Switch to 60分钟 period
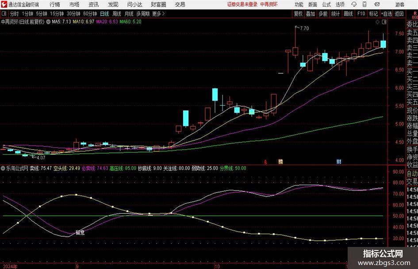Image resolution: width=418 pixels, height=269 pixels. coord(90,14)
